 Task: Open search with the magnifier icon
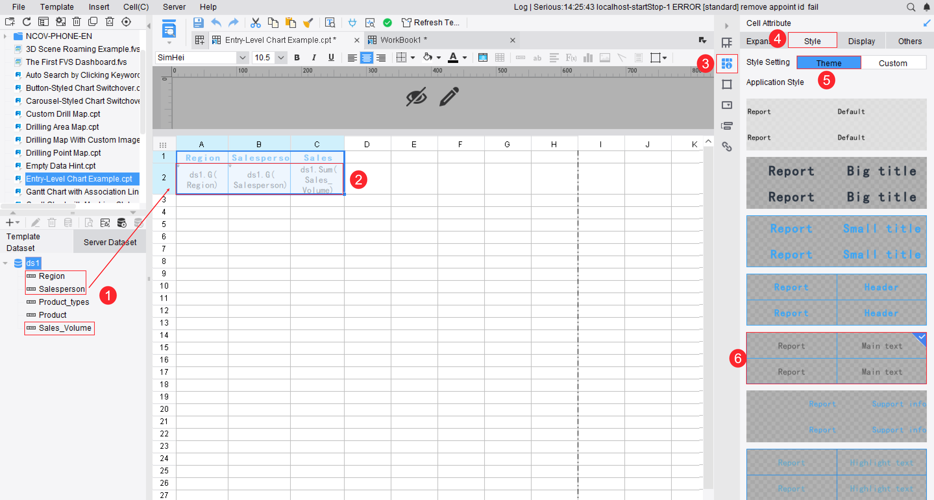(911, 7)
